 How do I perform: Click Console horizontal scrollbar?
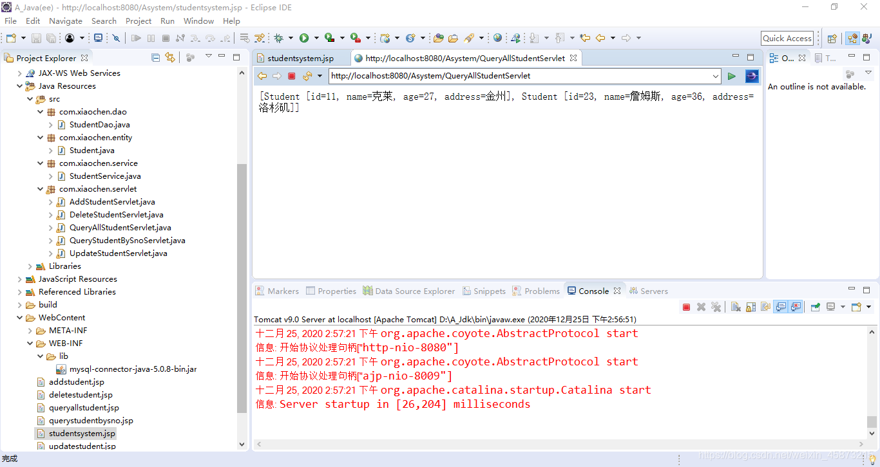(x=559, y=444)
